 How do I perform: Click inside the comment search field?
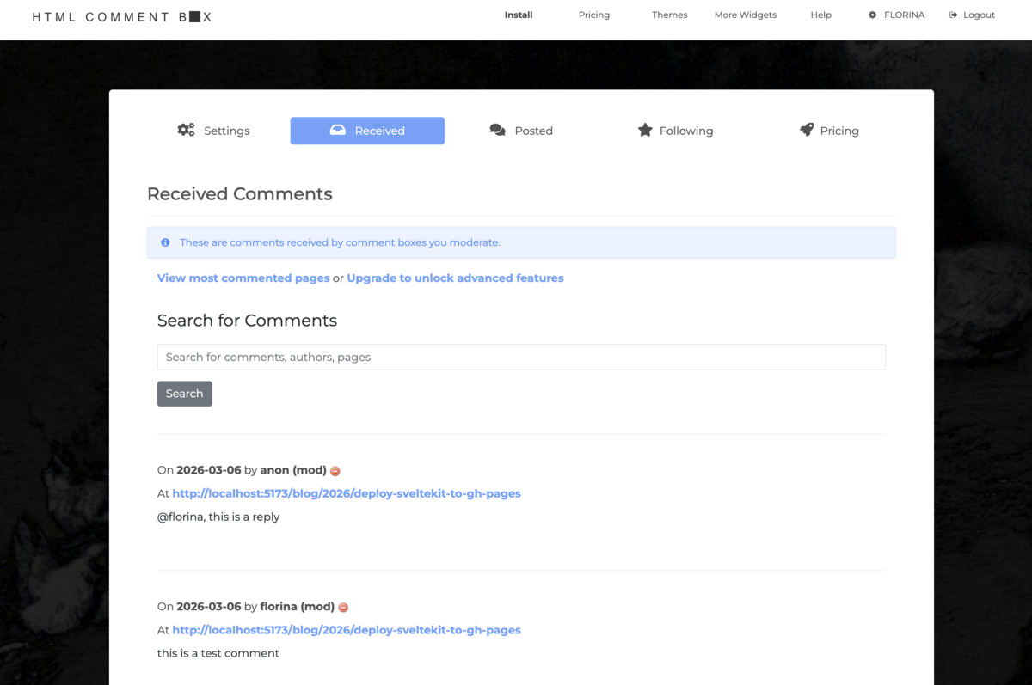tap(520, 356)
